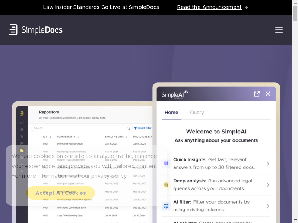
Task: Click the Repository search magnifier icon
Action: click(128, 128)
